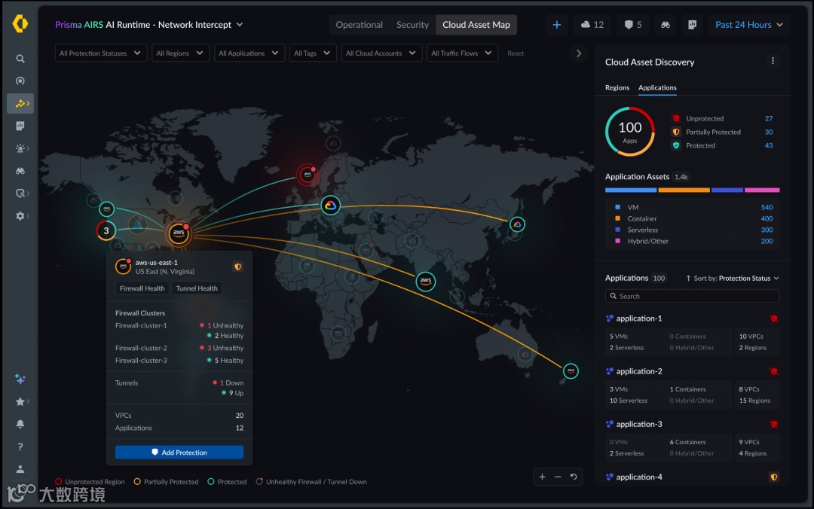Image resolution: width=814 pixels, height=509 pixels.
Task: Select the Google Cloud node over Europe
Action: (330, 206)
